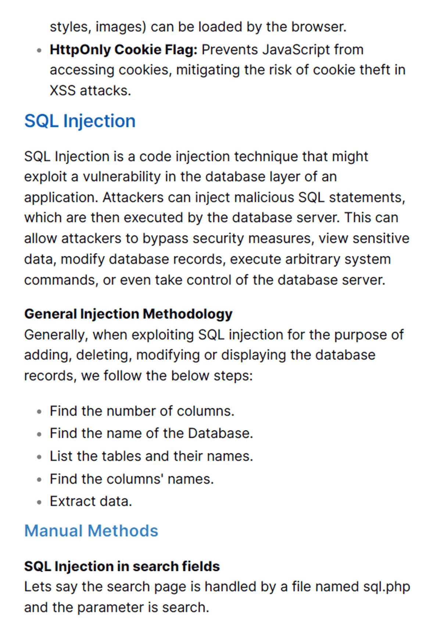Click the Extract data bullet item
Viewport: 441px width, 639px height.
coord(91,501)
